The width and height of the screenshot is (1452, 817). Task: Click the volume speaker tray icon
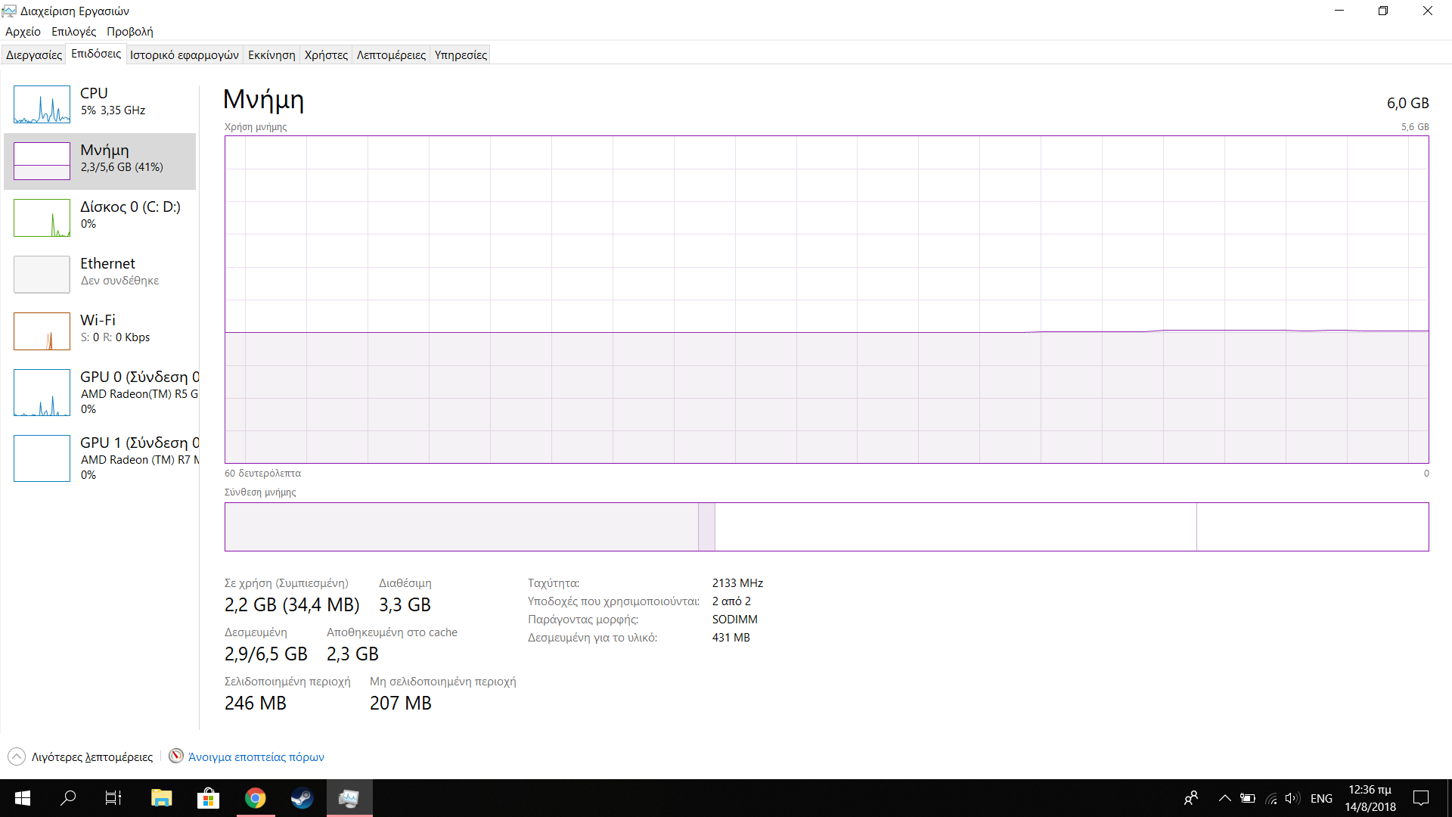(x=1292, y=798)
